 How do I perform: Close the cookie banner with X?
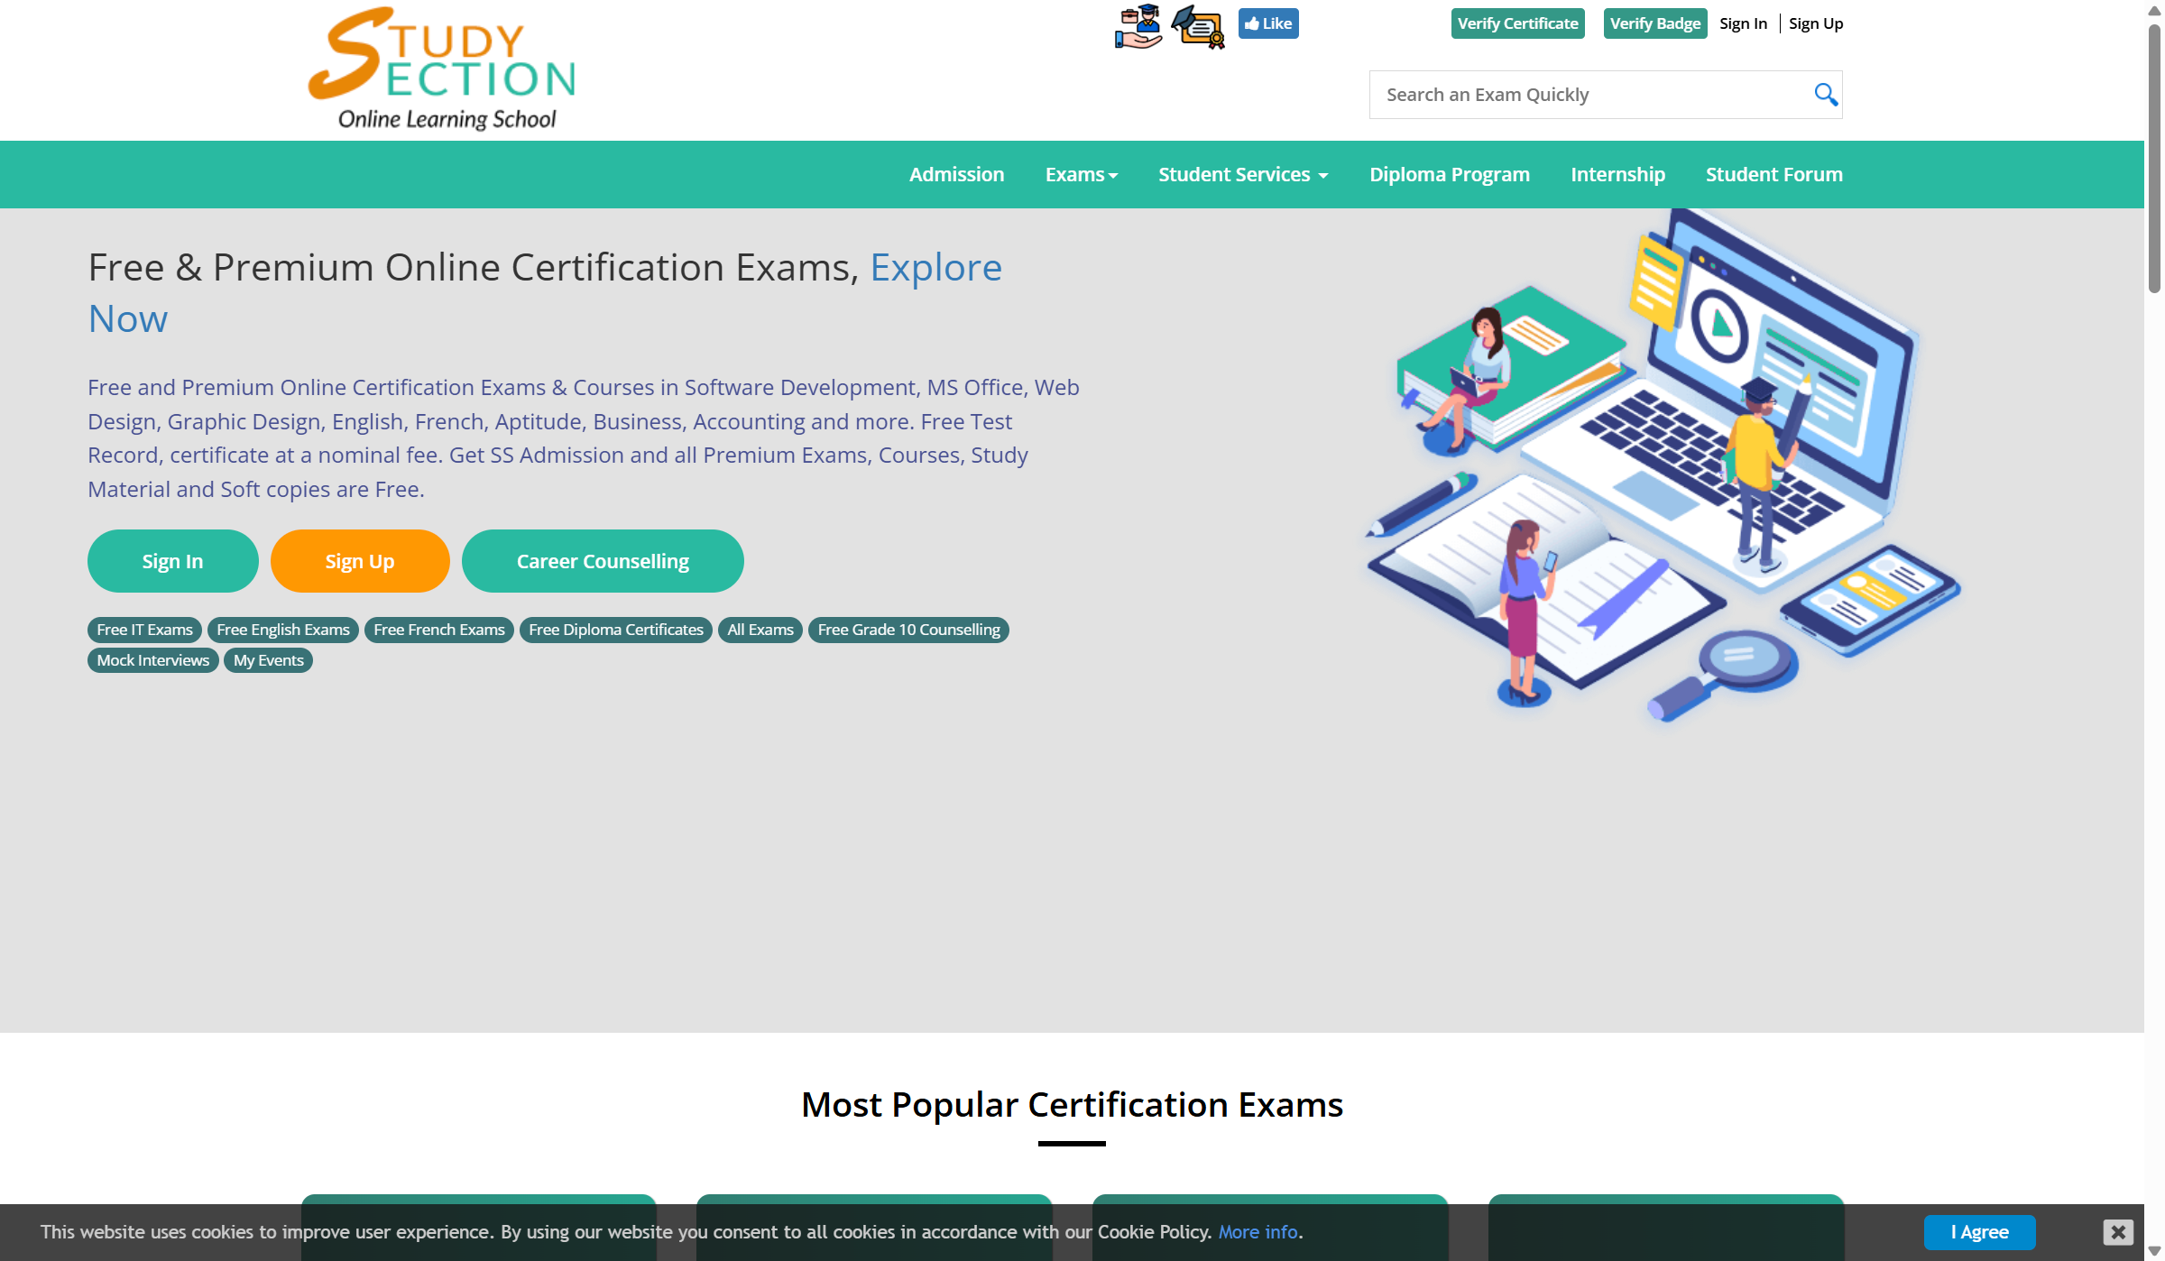[2117, 1231]
